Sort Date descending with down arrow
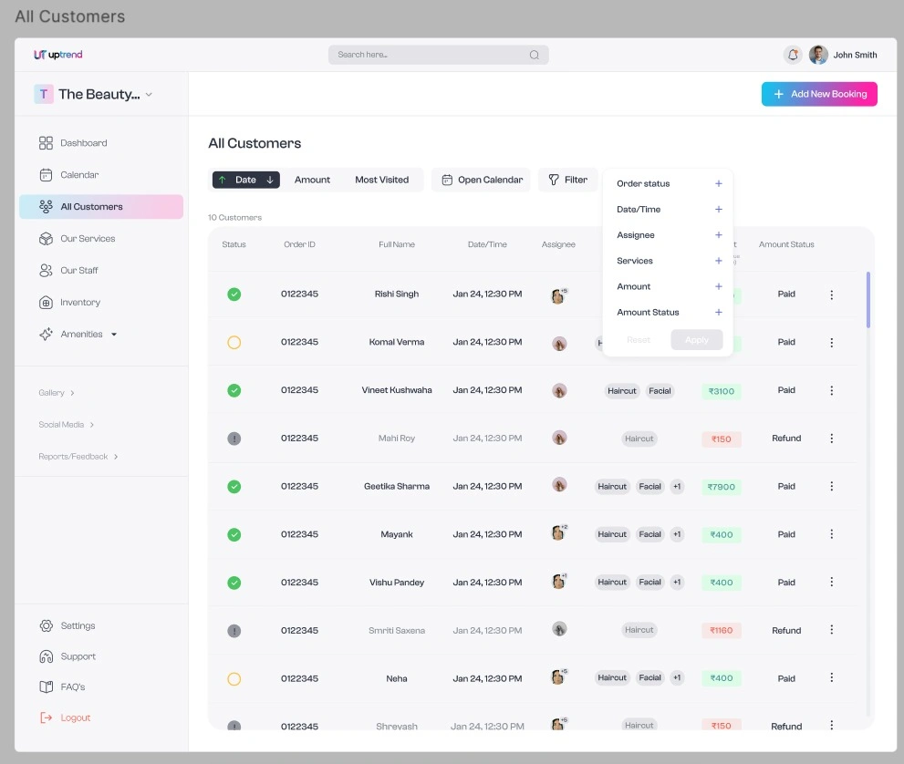The height and width of the screenshot is (764, 904). click(270, 180)
